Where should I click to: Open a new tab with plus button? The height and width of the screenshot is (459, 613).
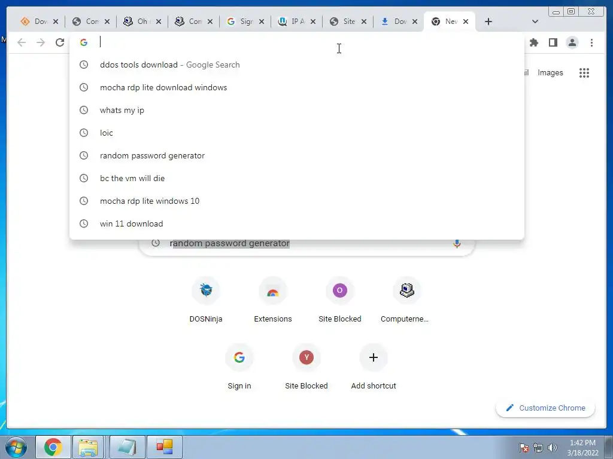pyautogui.click(x=488, y=22)
